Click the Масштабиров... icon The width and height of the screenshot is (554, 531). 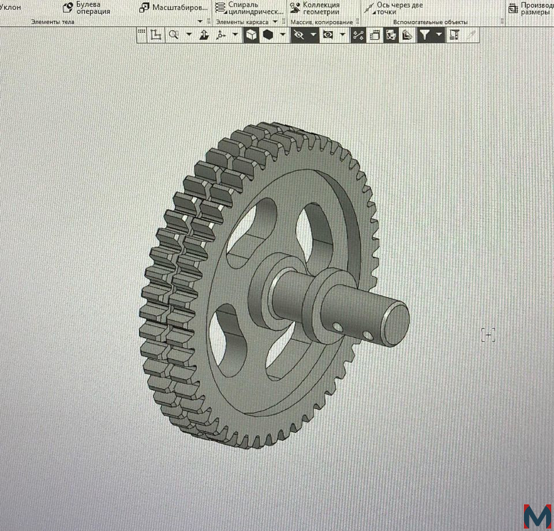(144, 8)
